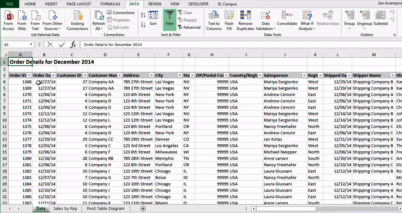Screen dimensions: 402x213
Task: Reapply the filter
Action: point(187,20)
